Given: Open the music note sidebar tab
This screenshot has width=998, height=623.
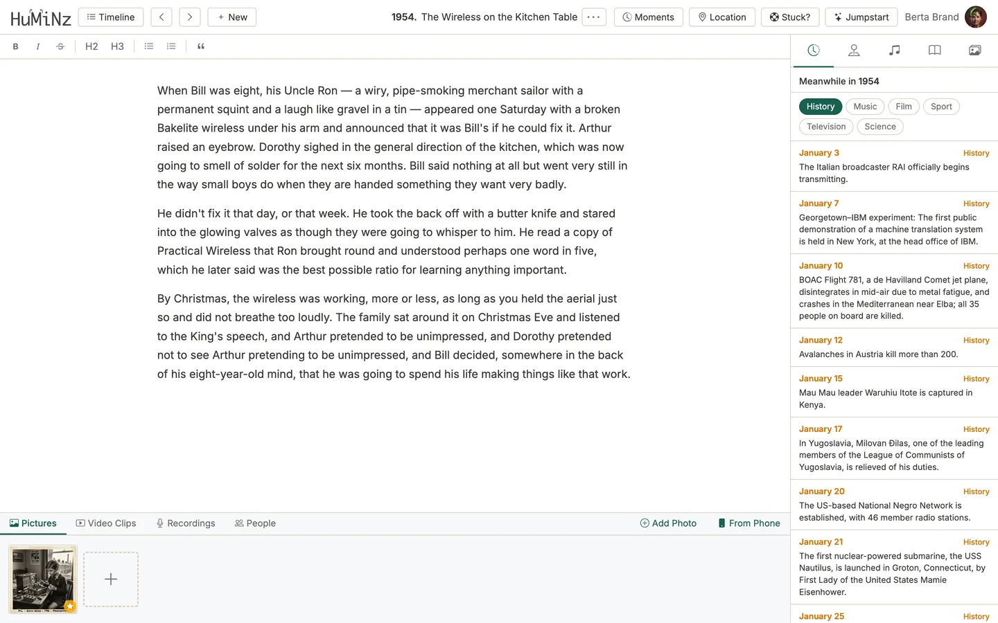Looking at the screenshot, I should pos(895,50).
